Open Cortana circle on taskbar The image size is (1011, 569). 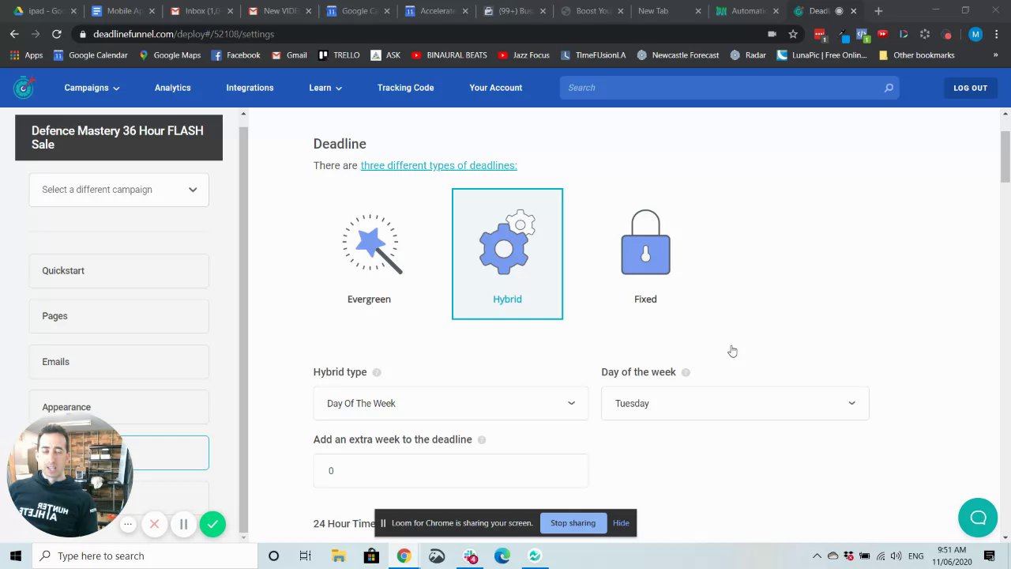pos(273,556)
